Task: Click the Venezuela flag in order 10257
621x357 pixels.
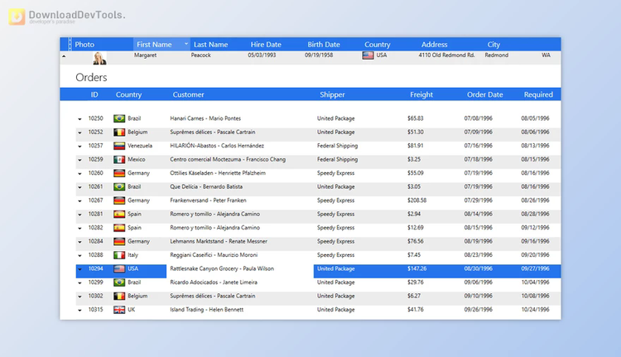Action: click(x=119, y=146)
